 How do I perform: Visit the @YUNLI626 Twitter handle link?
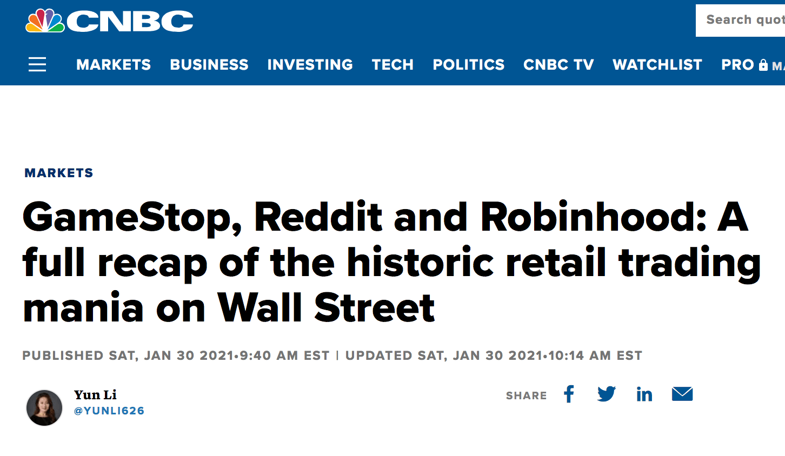pyautogui.click(x=109, y=411)
